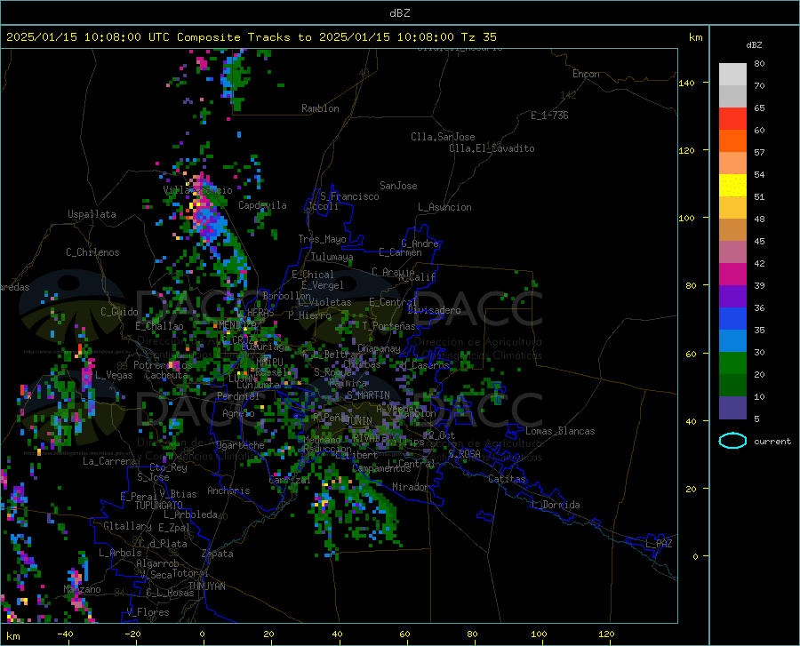Click the 0 km tick on vertical axis
The width and height of the screenshot is (800, 646).
pyautogui.click(x=695, y=556)
